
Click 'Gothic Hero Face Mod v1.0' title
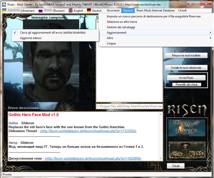34,115
